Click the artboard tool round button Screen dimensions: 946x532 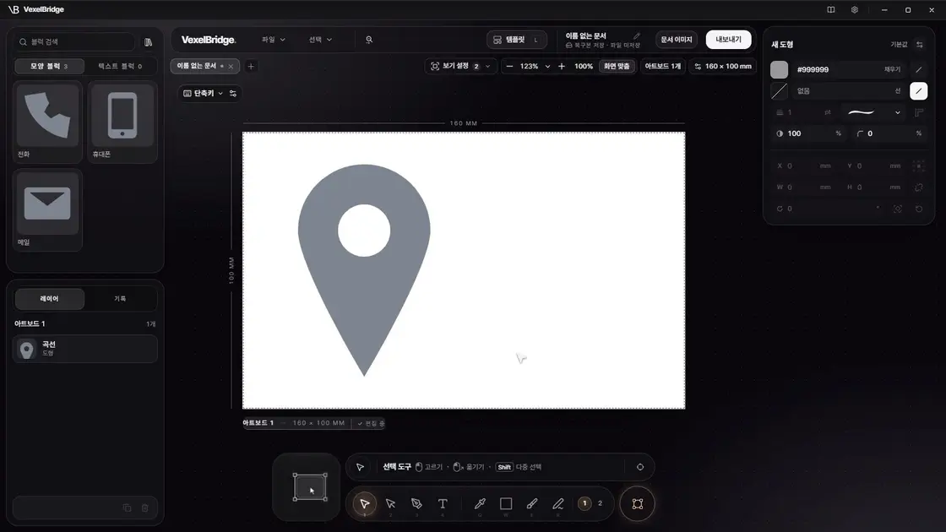(637, 503)
